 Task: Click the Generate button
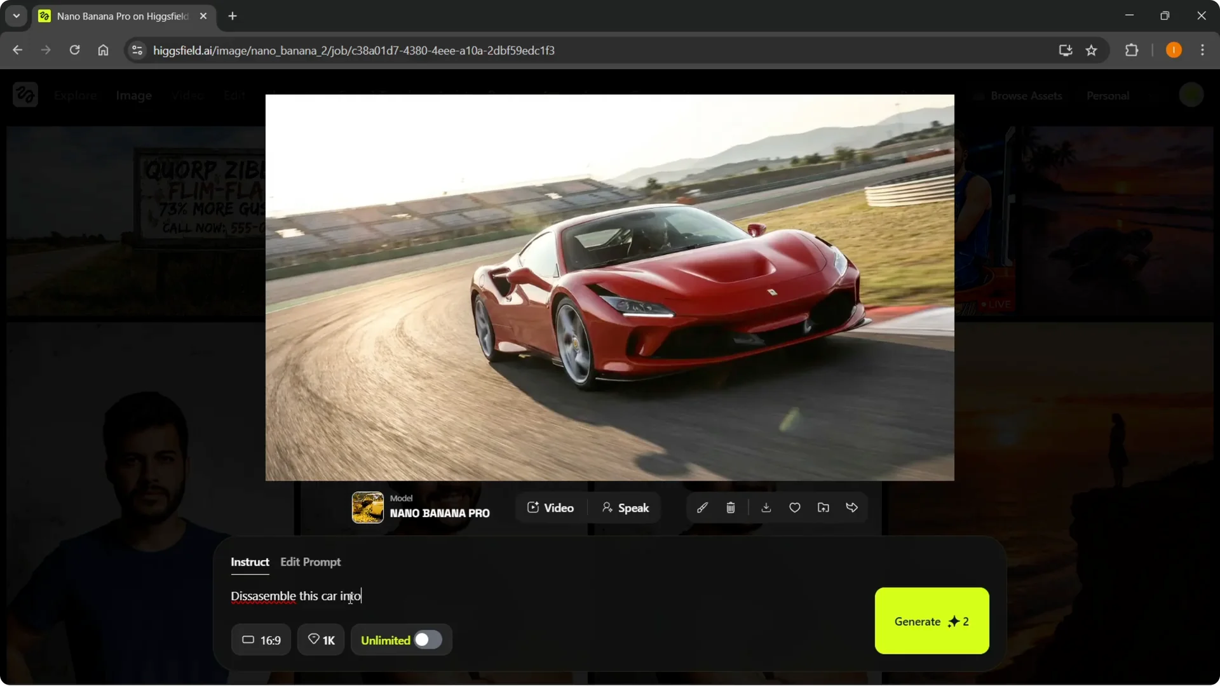[930, 621]
